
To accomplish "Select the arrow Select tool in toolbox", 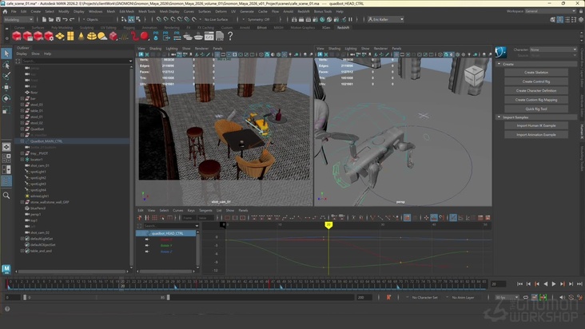I will (x=7, y=54).
